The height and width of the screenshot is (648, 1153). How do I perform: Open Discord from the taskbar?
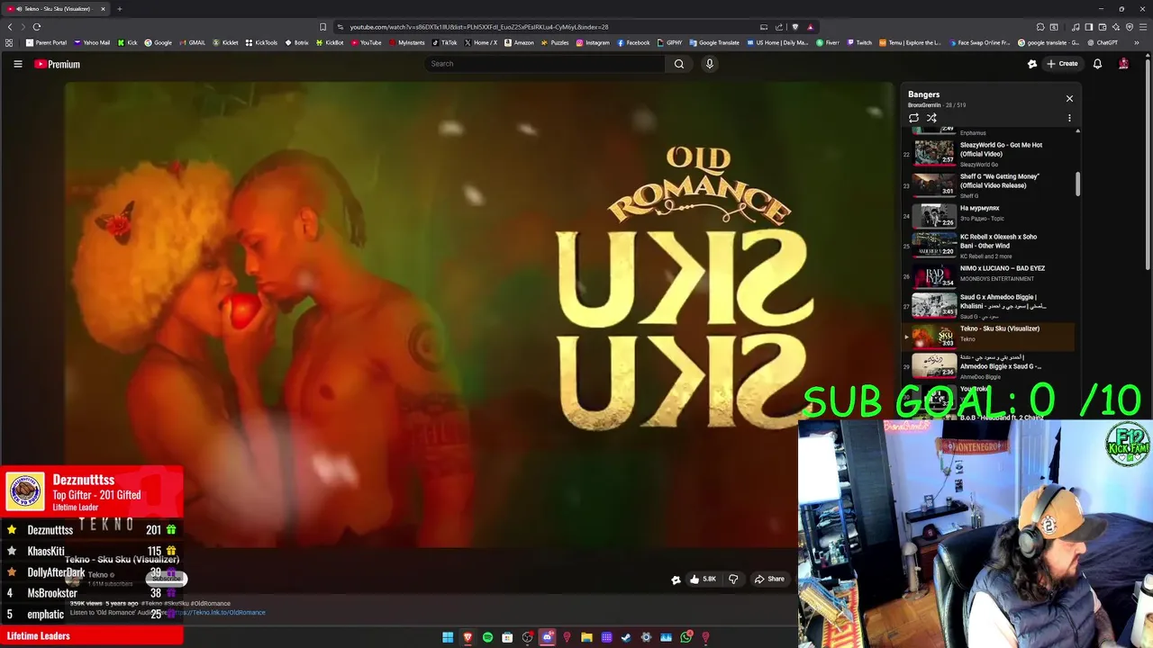(x=547, y=637)
